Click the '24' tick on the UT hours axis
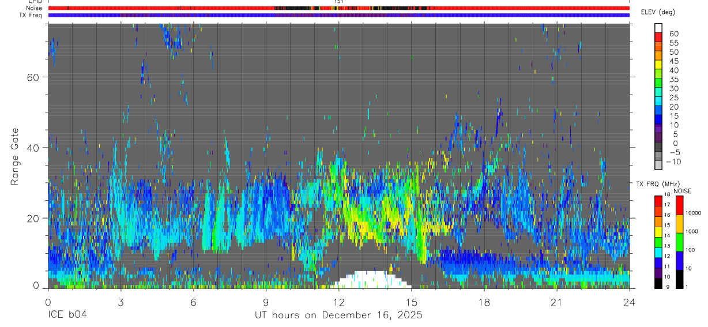Viewport: 708px width, 327px height. [629, 302]
